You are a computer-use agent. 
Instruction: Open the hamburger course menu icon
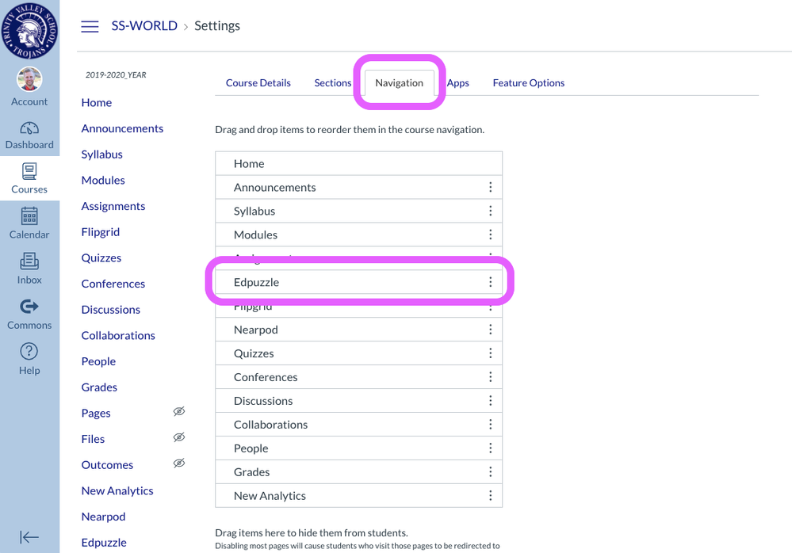[90, 26]
